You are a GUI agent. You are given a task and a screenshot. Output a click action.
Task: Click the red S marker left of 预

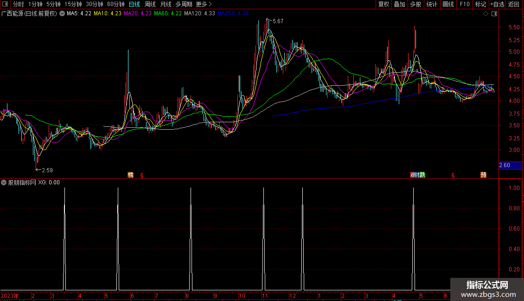(453, 175)
